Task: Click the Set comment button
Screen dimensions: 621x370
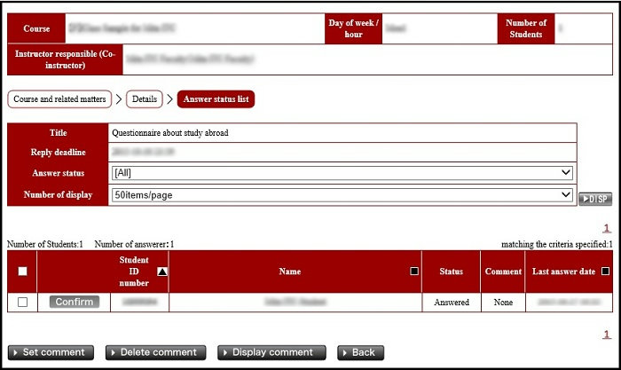Action: pyautogui.click(x=51, y=352)
